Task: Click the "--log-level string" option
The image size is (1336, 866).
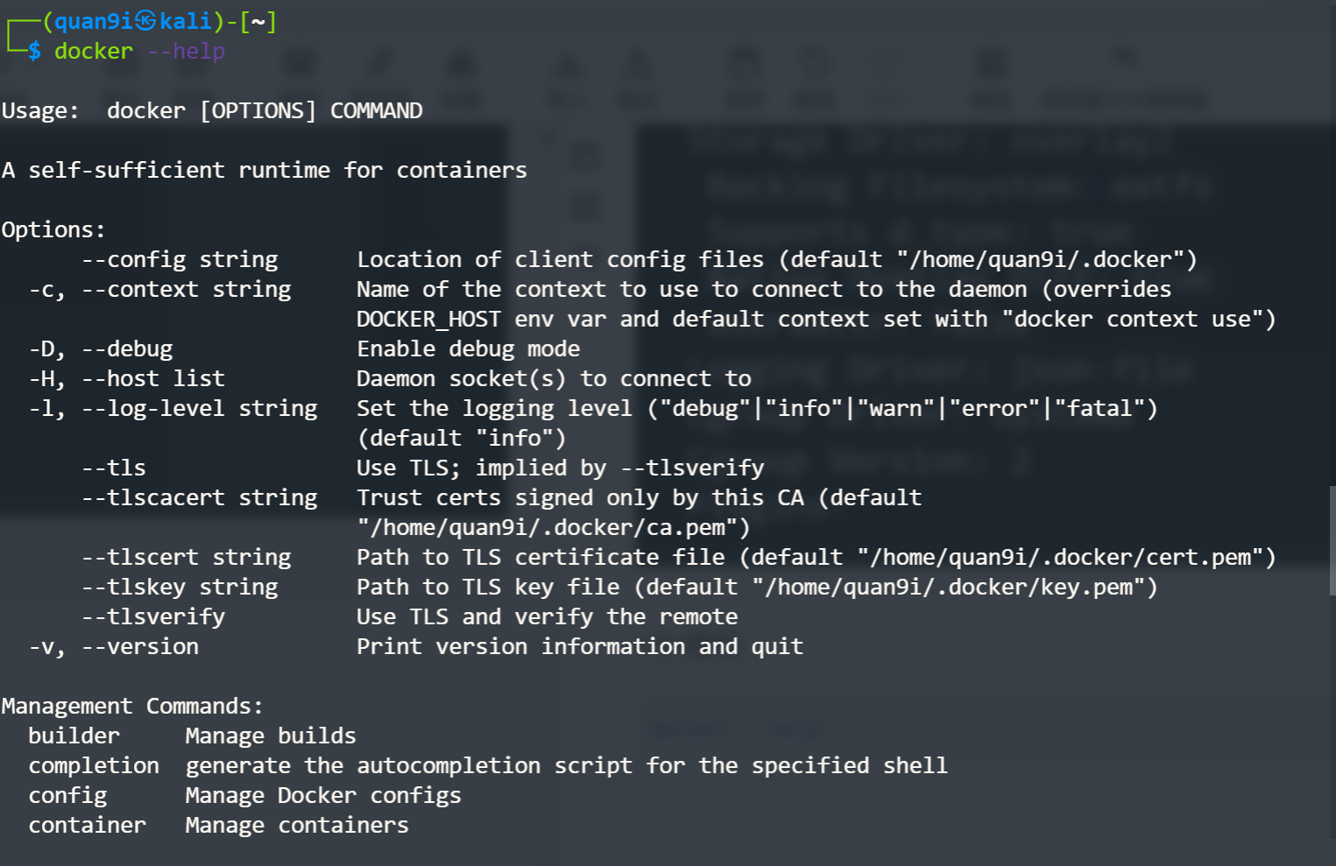Action: tap(199, 409)
